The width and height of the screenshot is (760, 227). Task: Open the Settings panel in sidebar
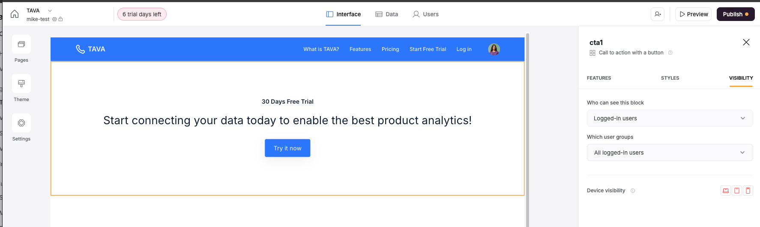tap(21, 123)
